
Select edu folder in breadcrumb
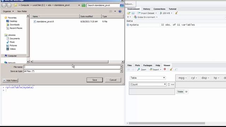(49, 5)
